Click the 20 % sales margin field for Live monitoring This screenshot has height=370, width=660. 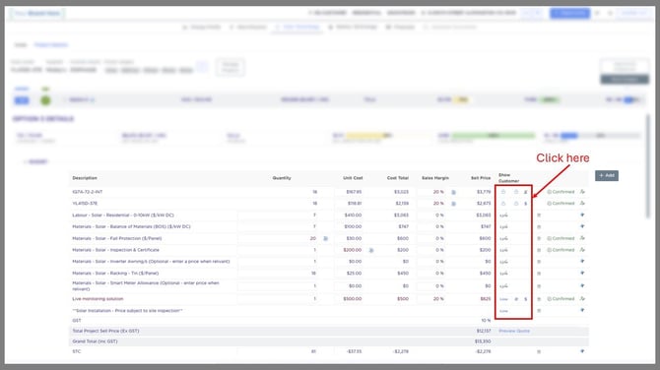pos(432,299)
